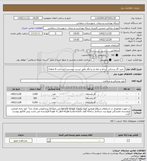Select the کالا radio button
Image resolution: width=147 pixels, height=161 pixels.
coord(117,55)
